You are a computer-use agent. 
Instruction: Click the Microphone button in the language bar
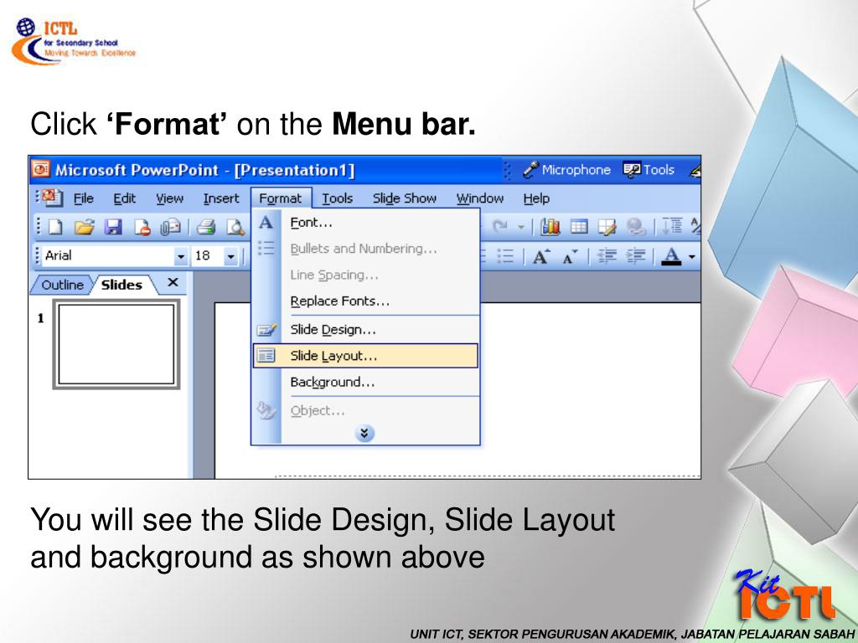[566, 170]
